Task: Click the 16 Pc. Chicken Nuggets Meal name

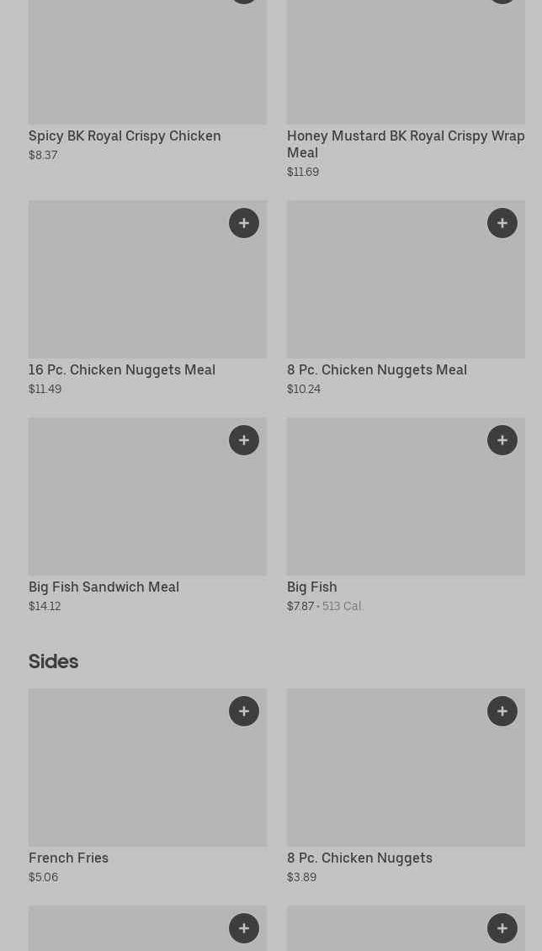Action: [122, 370]
